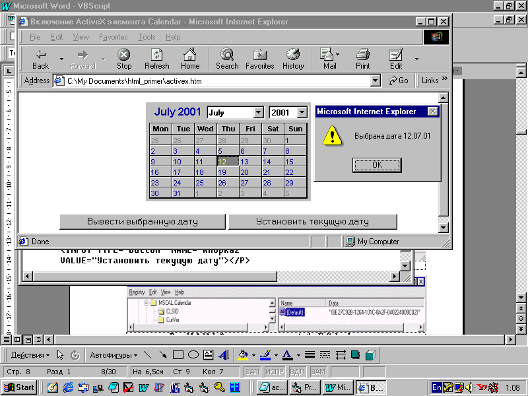Collapse the MSCAL.Calendar registry tree node
528x396 pixels.
[146, 303]
